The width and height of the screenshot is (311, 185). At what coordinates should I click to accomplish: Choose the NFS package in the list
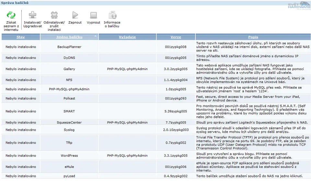coord(69,80)
